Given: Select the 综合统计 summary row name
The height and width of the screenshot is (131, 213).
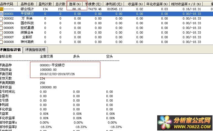Looking at the screenshot, I should [x=27, y=9].
